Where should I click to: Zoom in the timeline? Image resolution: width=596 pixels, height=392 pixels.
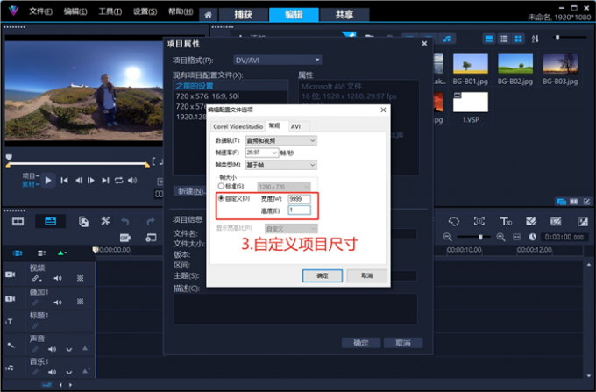[x=500, y=238]
